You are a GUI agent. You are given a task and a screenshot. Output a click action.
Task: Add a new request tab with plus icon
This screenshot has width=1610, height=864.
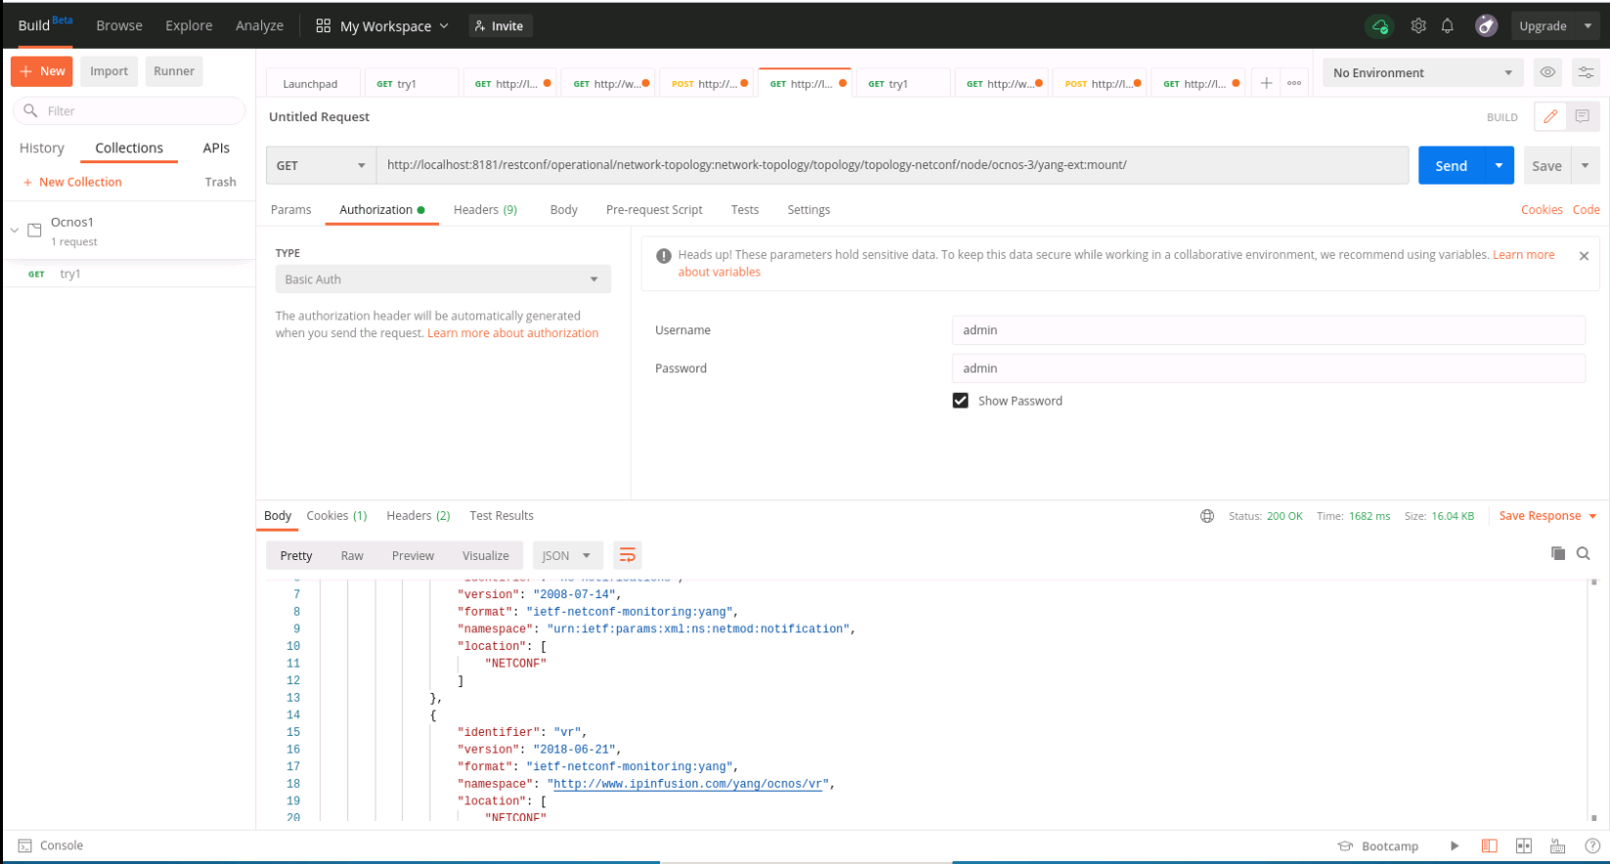pos(1266,83)
